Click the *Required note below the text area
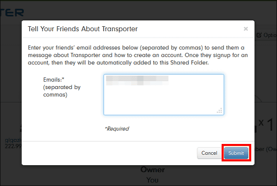Viewport: 277px width, 186px height. click(x=117, y=129)
